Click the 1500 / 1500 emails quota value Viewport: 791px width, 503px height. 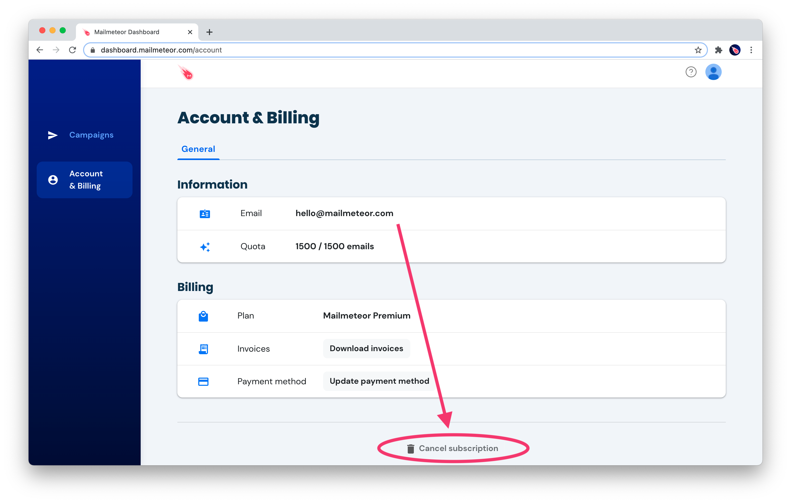pyautogui.click(x=334, y=246)
